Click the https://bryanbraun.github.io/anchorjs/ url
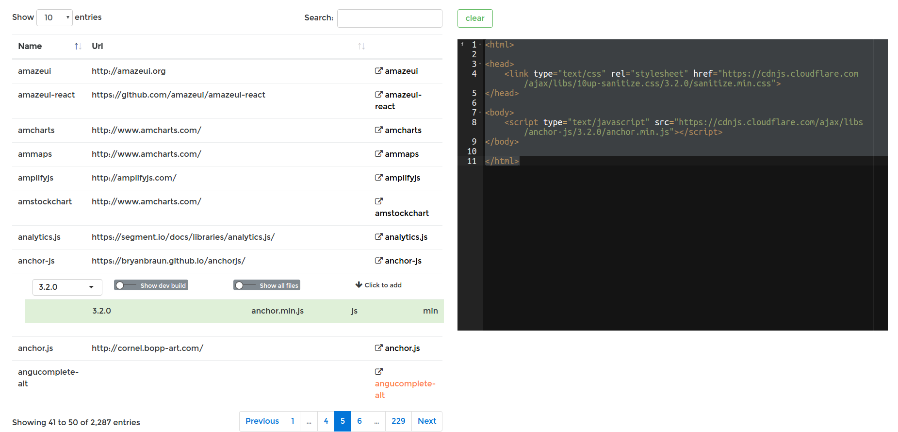This screenshot has height=432, width=898. click(168, 261)
